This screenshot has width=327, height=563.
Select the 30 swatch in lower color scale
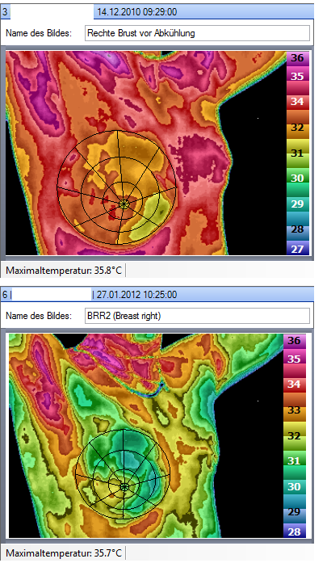click(x=295, y=487)
